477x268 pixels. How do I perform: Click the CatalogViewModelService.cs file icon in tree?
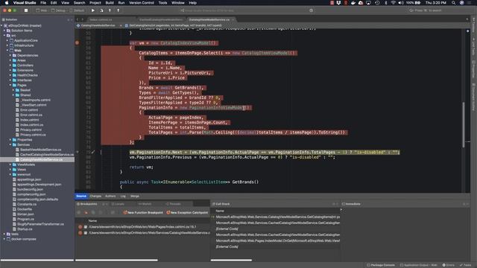point(17,159)
